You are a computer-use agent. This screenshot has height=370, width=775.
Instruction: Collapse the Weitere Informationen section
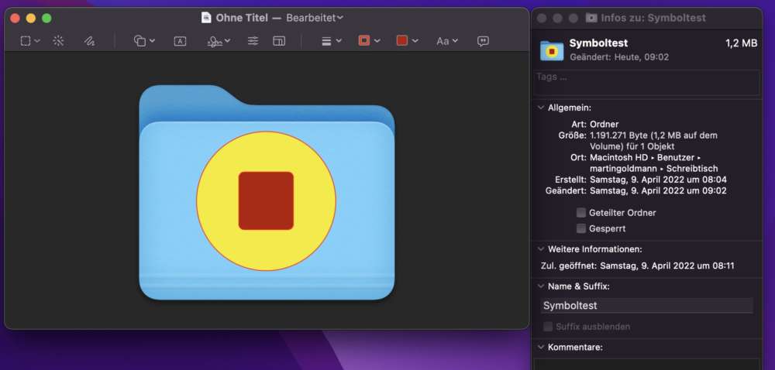(541, 249)
